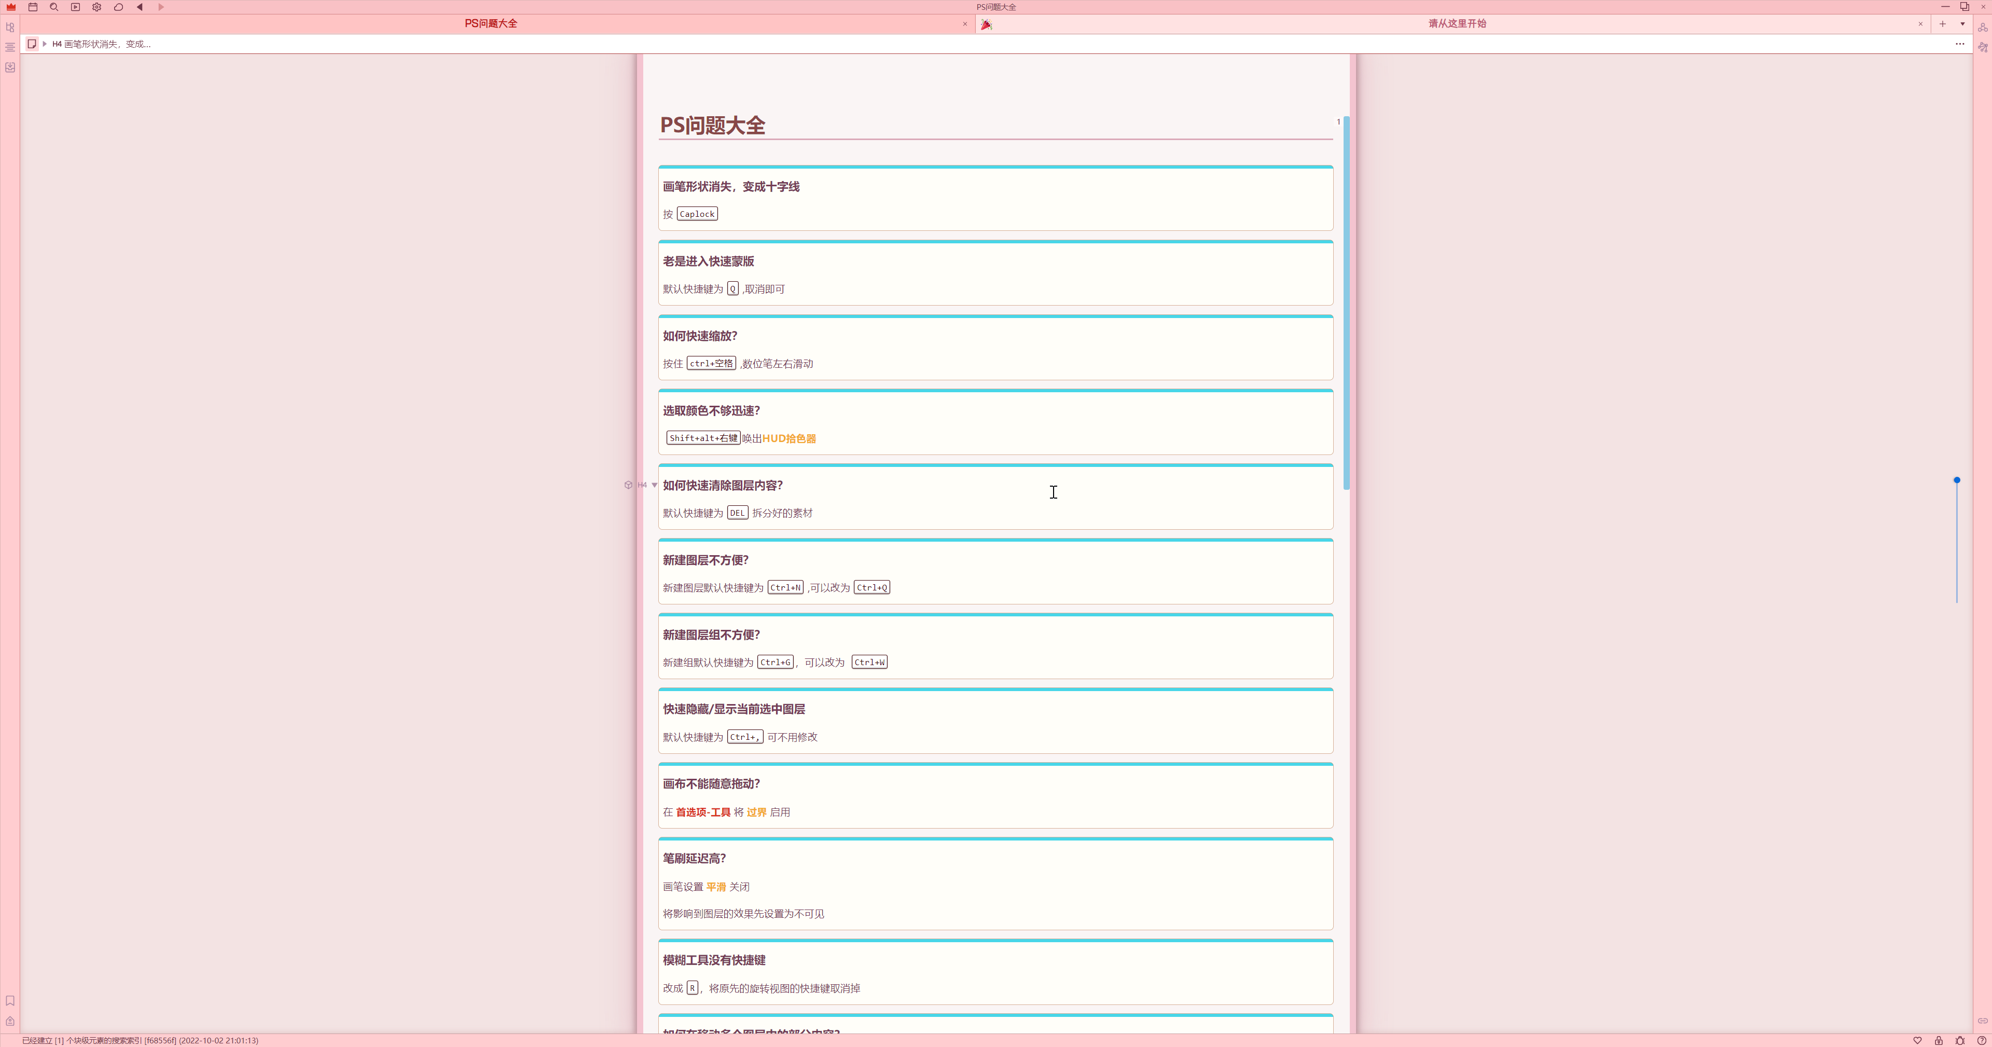Screen dimensions: 1992x1047
Task: Open the inbox panel icon
Action: point(10,67)
